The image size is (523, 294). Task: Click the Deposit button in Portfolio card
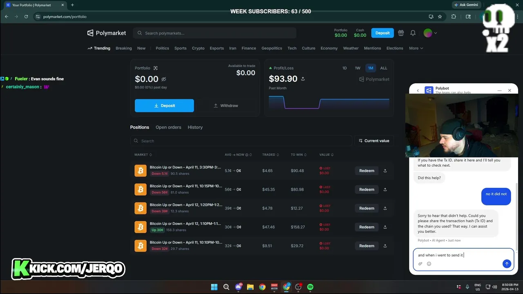(x=164, y=105)
